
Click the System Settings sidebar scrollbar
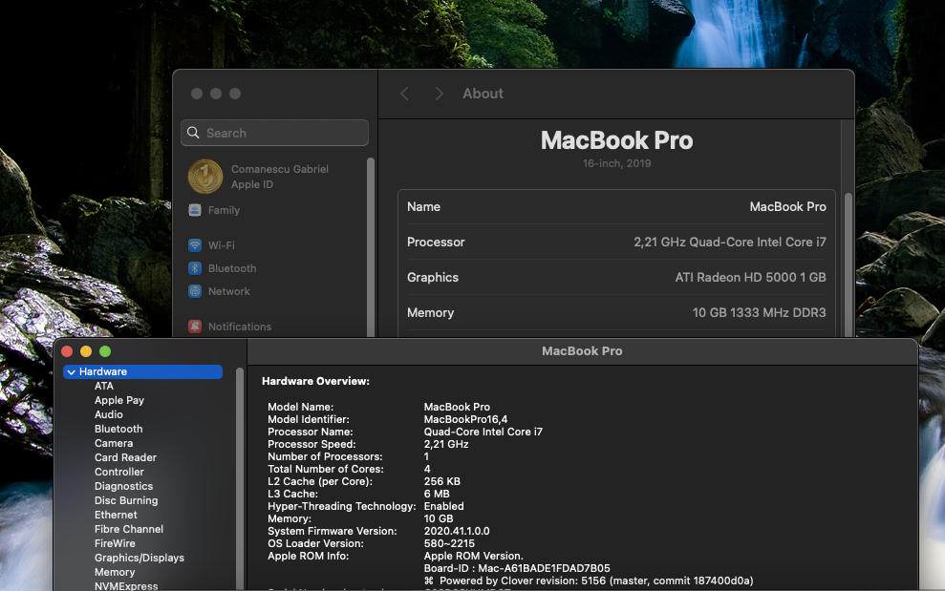(371, 246)
